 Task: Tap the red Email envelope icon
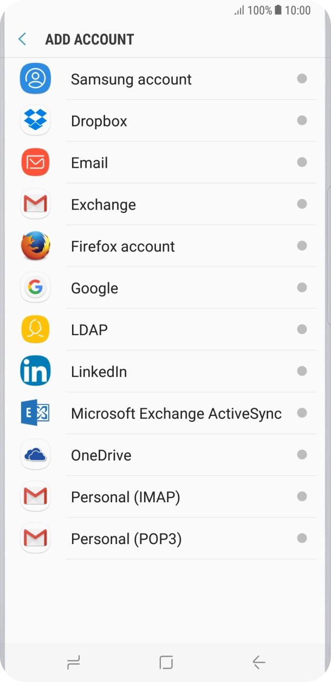point(35,162)
